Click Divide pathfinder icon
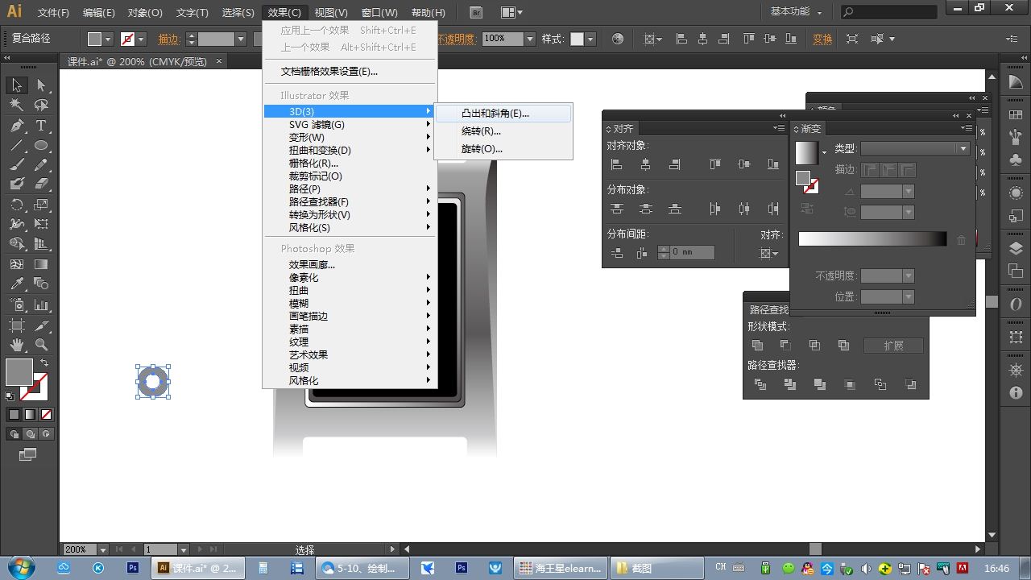1031x580 pixels. coord(760,385)
